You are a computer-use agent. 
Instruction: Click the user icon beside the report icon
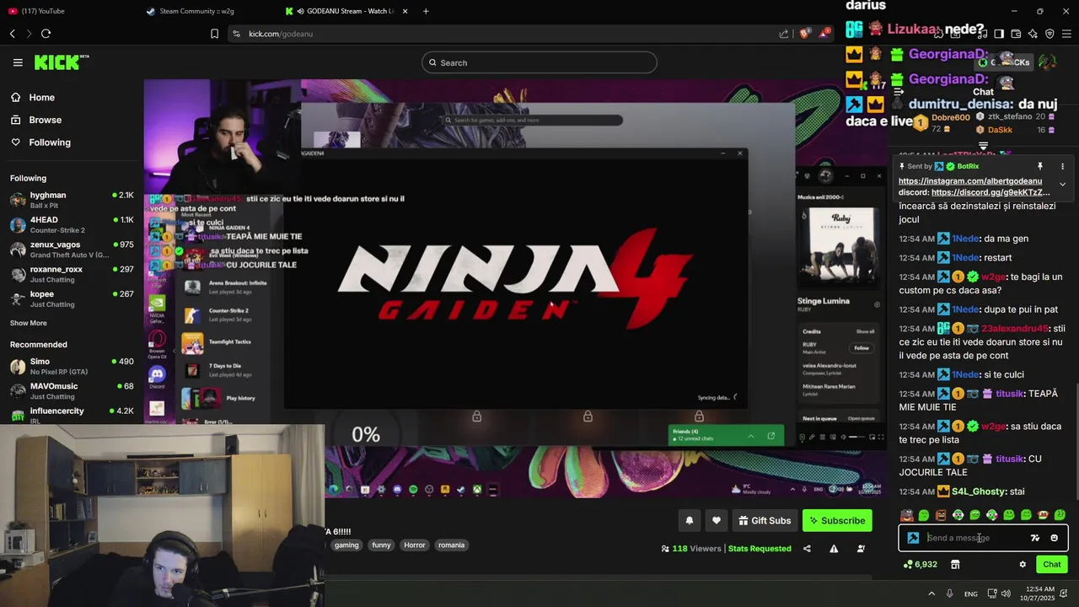tap(861, 549)
